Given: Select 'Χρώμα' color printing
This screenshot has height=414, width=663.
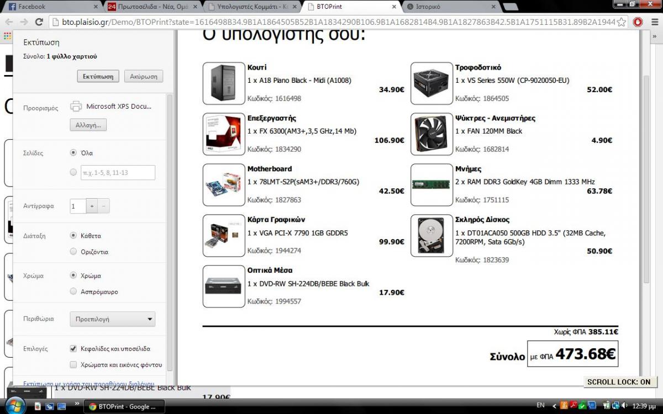Looking at the screenshot, I should [x=73, y=275].
